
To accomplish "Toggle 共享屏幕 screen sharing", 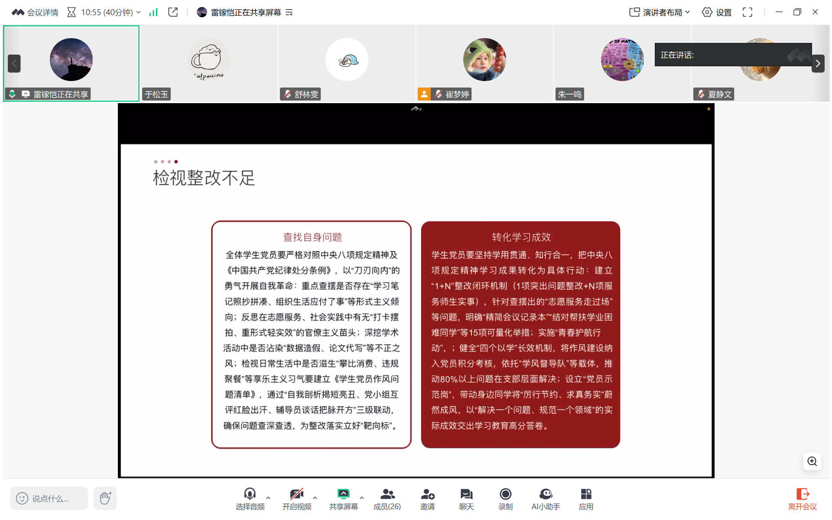I will pos(343,498).
